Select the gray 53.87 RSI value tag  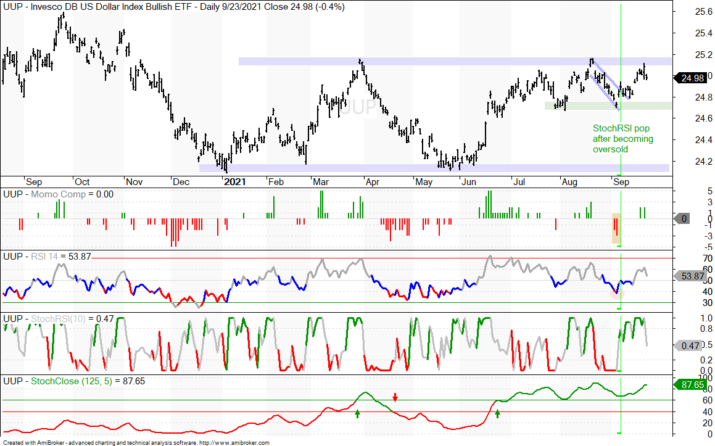click(689, 276)
